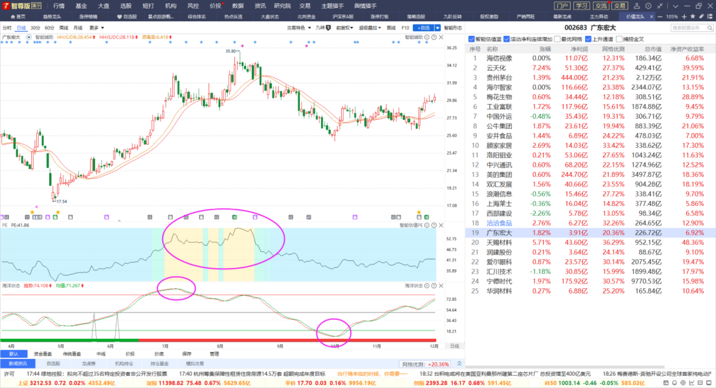Screen dimensions: 716x388
Task: Uncheck the 智能估值蓝 checkbox
Action: pyautogui.click(x=471, y=39)
